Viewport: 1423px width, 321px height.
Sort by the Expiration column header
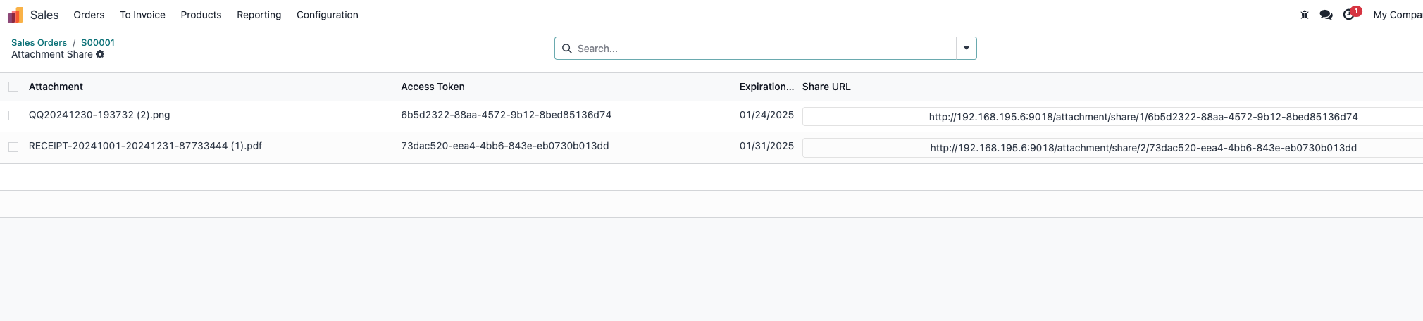tap(766, 87)
